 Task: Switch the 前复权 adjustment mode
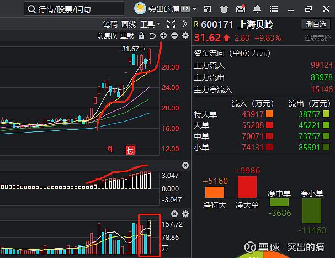point(107,36)
